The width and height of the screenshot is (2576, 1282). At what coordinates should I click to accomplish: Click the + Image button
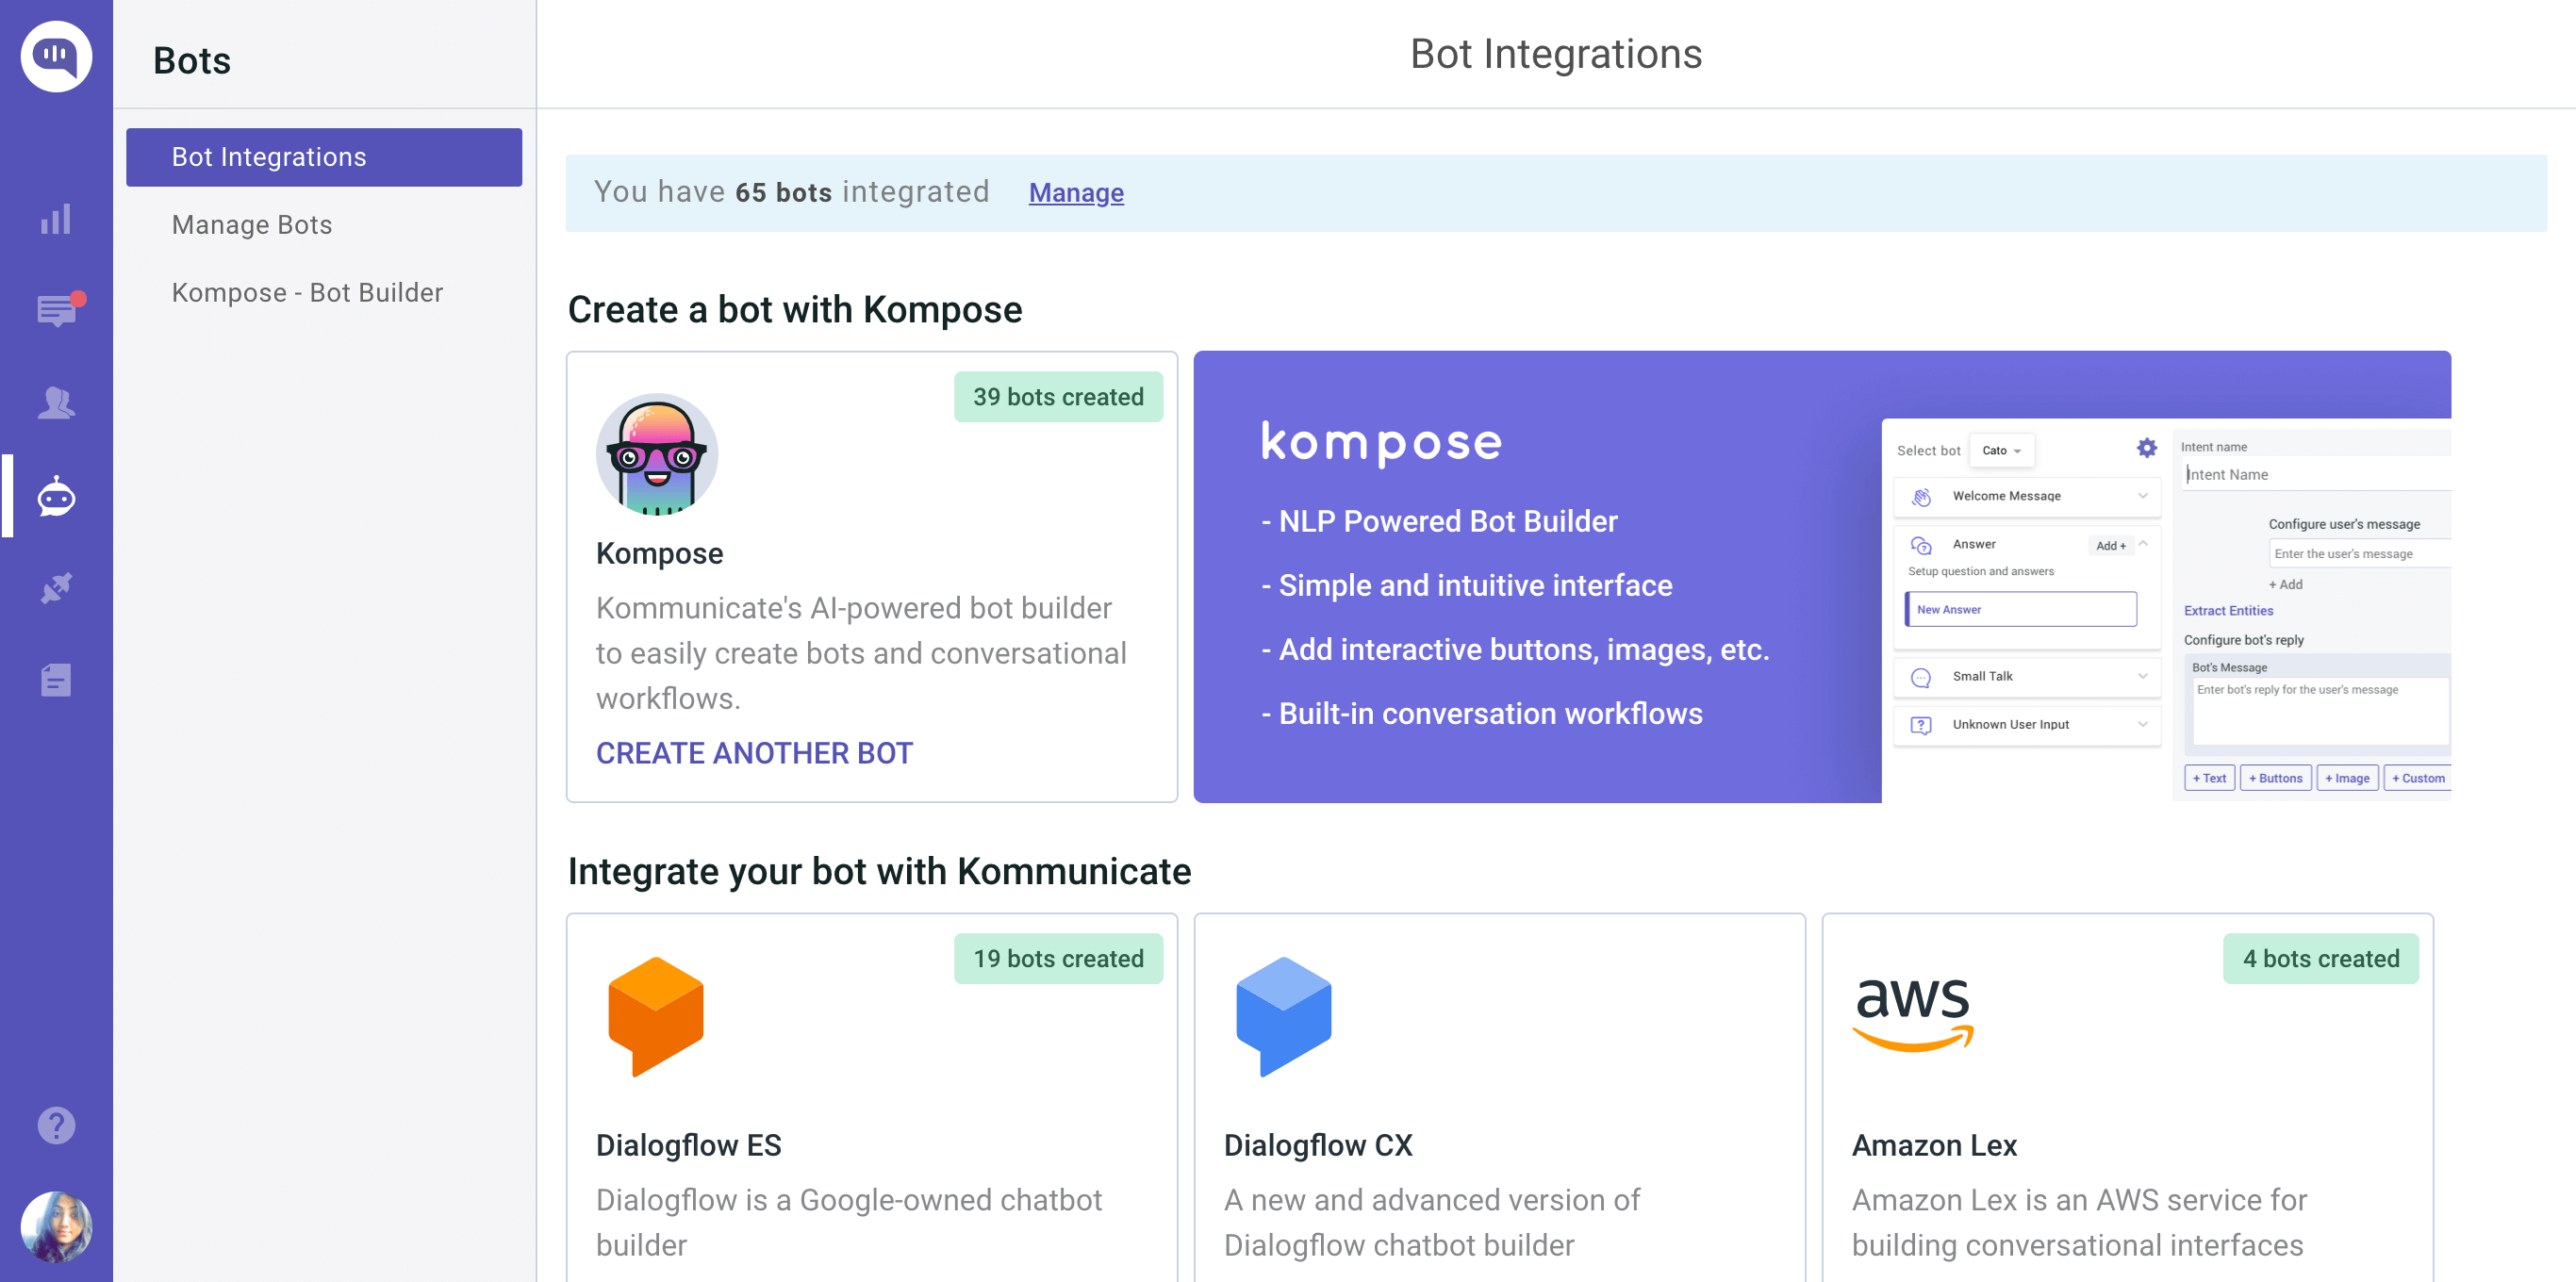[2347, 778]
